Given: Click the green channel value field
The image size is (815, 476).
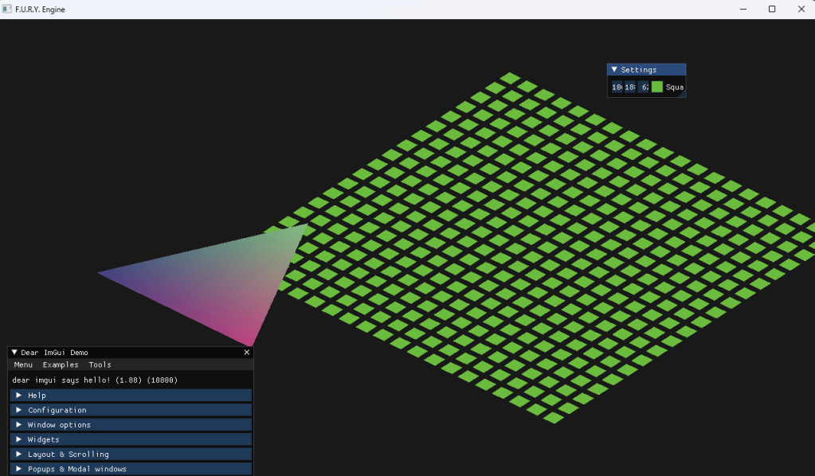Looking at the screenshot, I should click(630, 87).
